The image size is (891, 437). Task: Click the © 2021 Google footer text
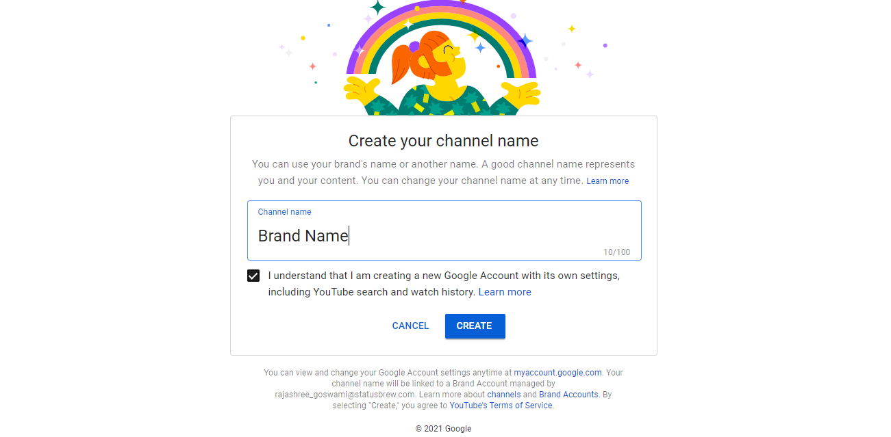(x=443, y=429)
